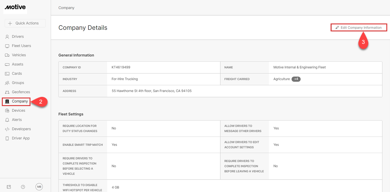Click the Geofences icon in sidebar

tap(7, 92)
